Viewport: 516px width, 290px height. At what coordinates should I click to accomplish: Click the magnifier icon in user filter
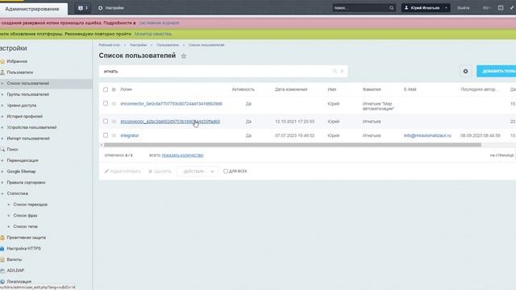(335, 71)
